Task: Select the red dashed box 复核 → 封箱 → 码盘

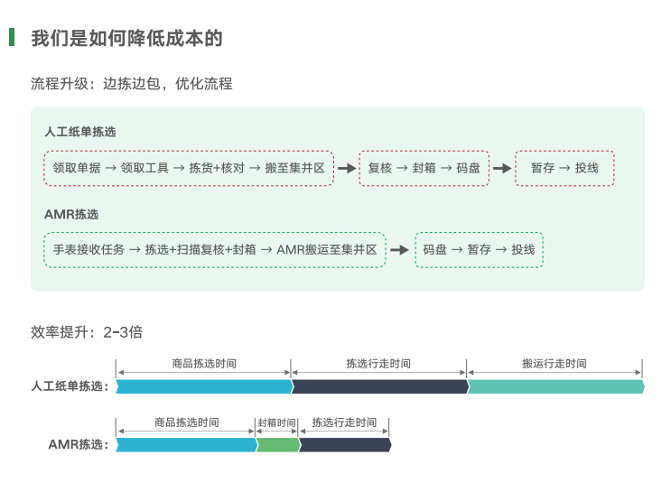Action: [424, 168]
